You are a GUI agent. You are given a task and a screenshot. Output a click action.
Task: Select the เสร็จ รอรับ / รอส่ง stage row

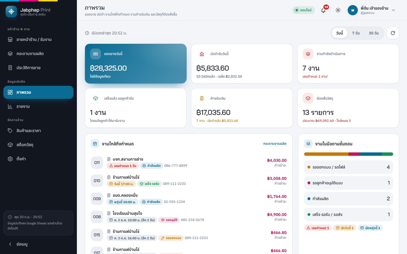point(348,214)
